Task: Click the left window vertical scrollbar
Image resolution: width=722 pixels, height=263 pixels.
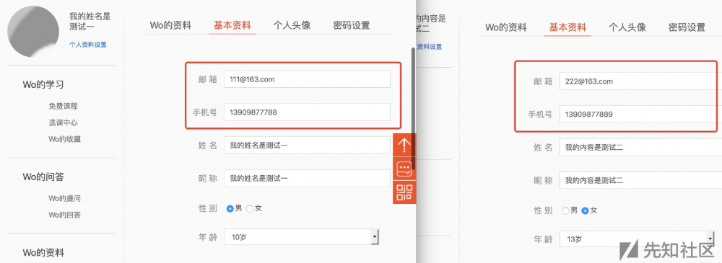Action: (x=413, y=108)
